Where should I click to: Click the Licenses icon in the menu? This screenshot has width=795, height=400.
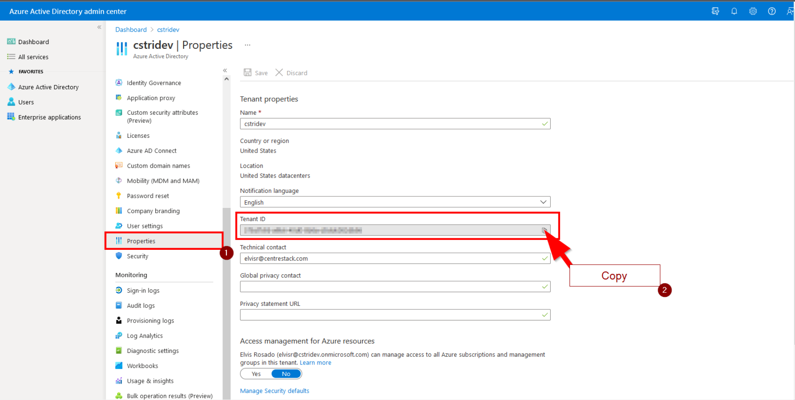[x=119, y=135]
